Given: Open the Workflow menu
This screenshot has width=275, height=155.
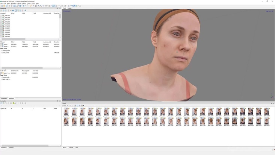Looking at the screenshot, I should click(x=14, y=3).
